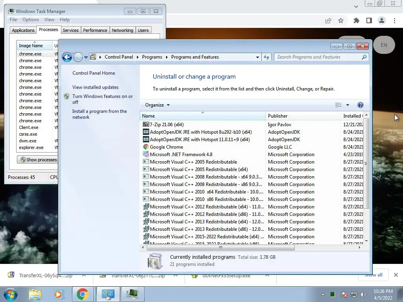Toggle Chrome side panel icon
Image resolution: width=403 pixels, height=302 pixels.
(x=369, y=20)
